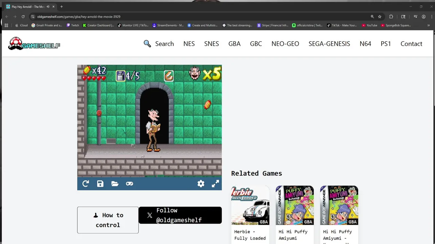
Task: Open the media control icon in toolbar
Action: coord(415,17)
